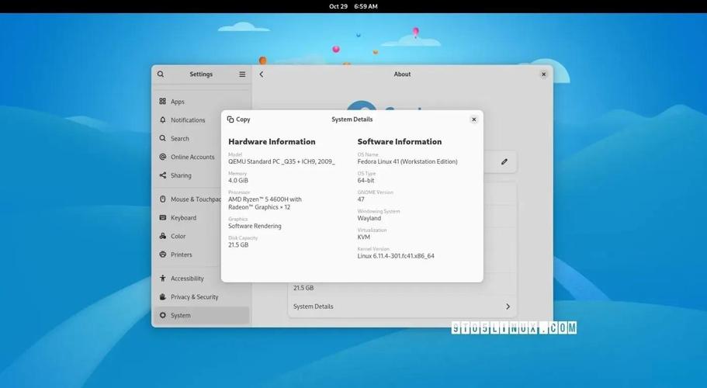The width and height of the screenshot is (707, 388).
Task: Select Apps in Settings sidebar
Action: pyautogui.click(x=202, y=102)
